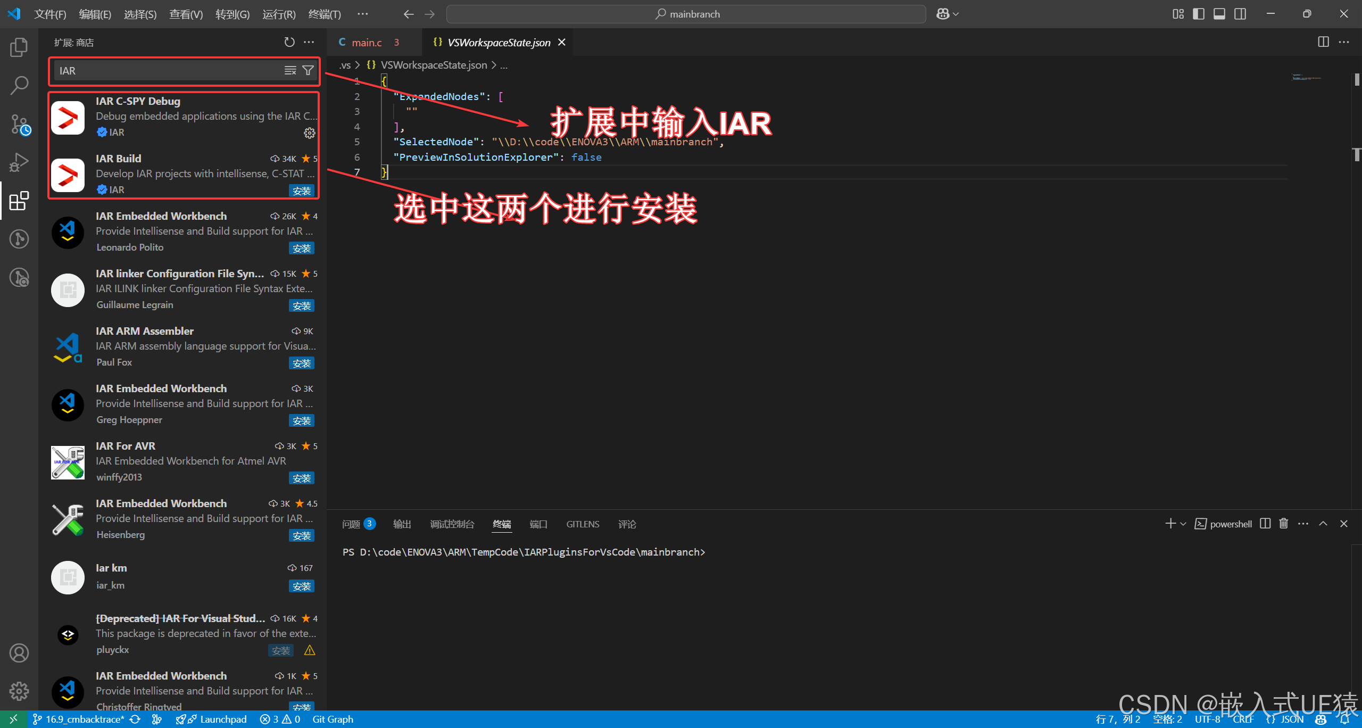The width and height of the screenshot is (1362, 728).
Task: Switch to the main.c editor tab
Action: tap(367, 43)
